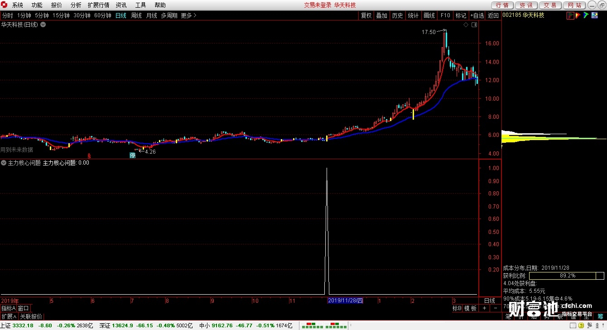Expand the 主力核心问题 indicator dropdown

[x=4, y=163]
